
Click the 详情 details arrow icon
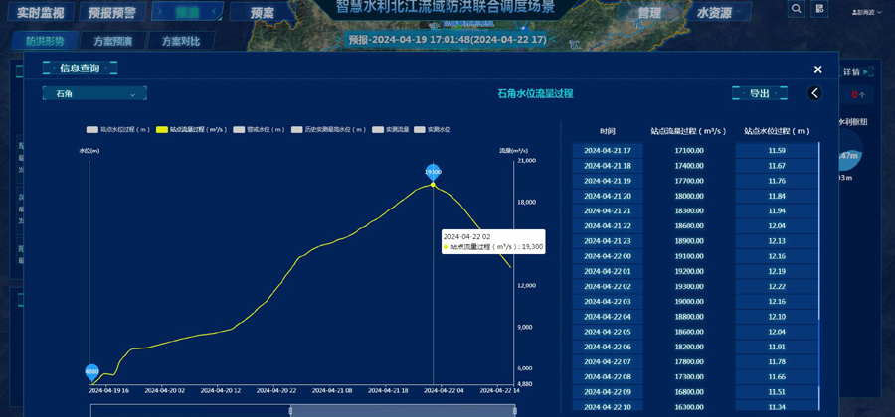click(868, 71)
